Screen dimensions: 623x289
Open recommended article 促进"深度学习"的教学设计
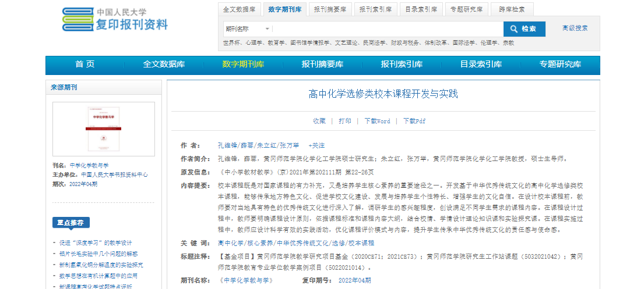pos(96,242)
